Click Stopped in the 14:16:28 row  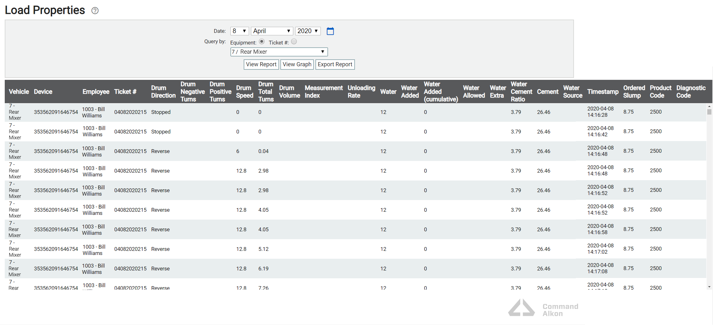pyautogui.click(x=161, y=112)
